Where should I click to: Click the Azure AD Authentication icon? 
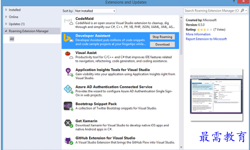pos(68,89)
